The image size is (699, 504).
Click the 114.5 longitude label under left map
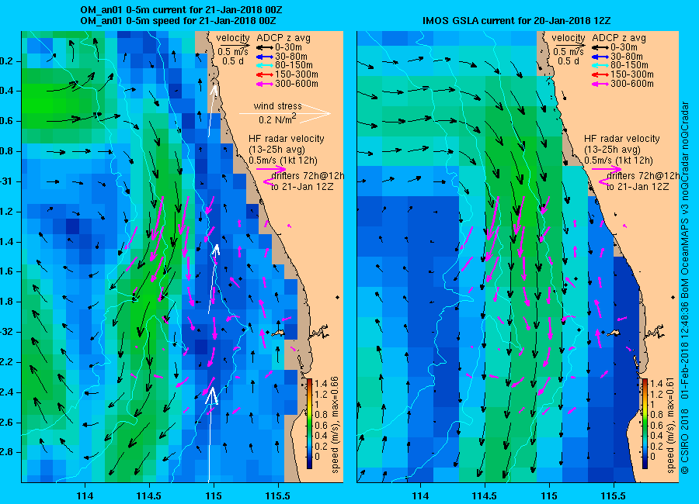(149, 495)
